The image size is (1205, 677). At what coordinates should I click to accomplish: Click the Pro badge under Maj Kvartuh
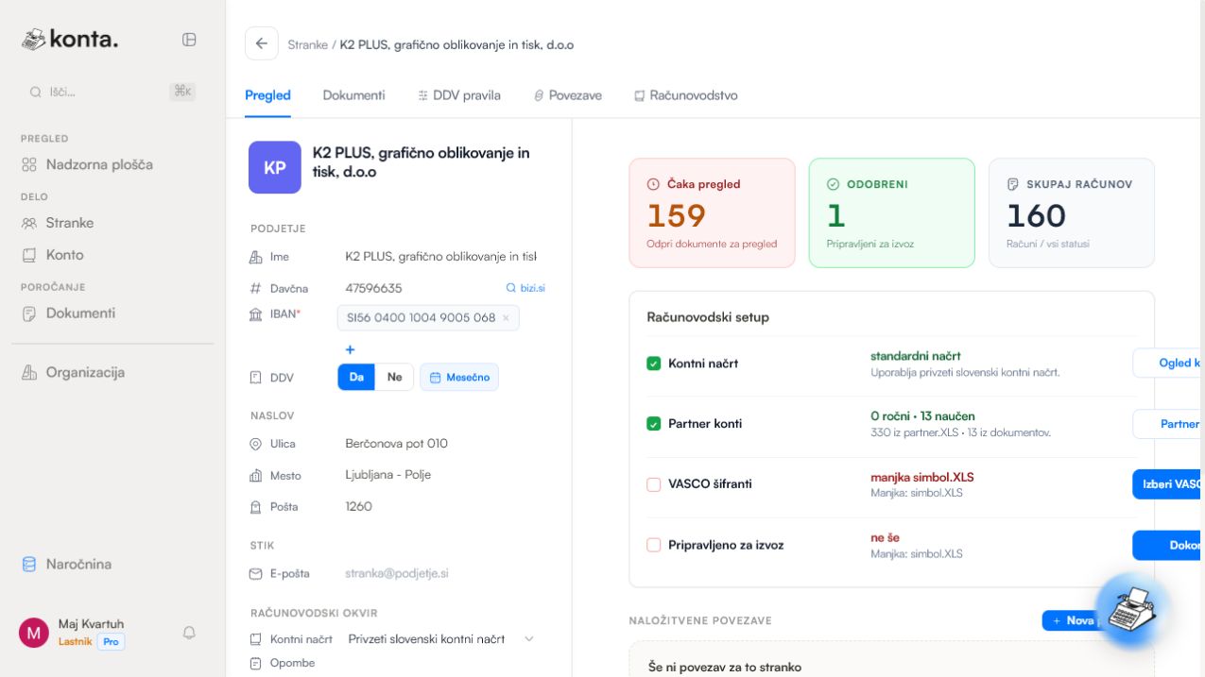pyautogui.click(x=111, y=642)
